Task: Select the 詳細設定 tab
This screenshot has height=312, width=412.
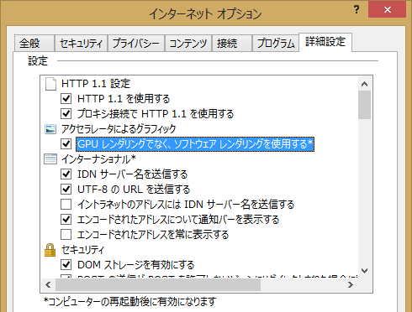Action: click(325, 42)
